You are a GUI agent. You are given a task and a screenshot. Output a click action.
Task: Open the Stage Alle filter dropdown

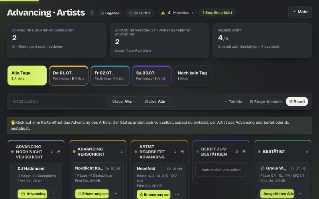click(124, 101)
